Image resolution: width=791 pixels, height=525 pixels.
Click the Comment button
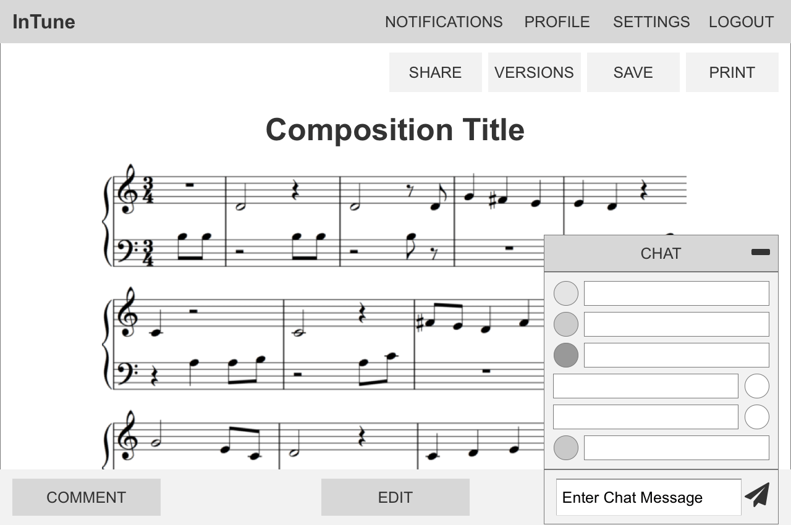87,497
